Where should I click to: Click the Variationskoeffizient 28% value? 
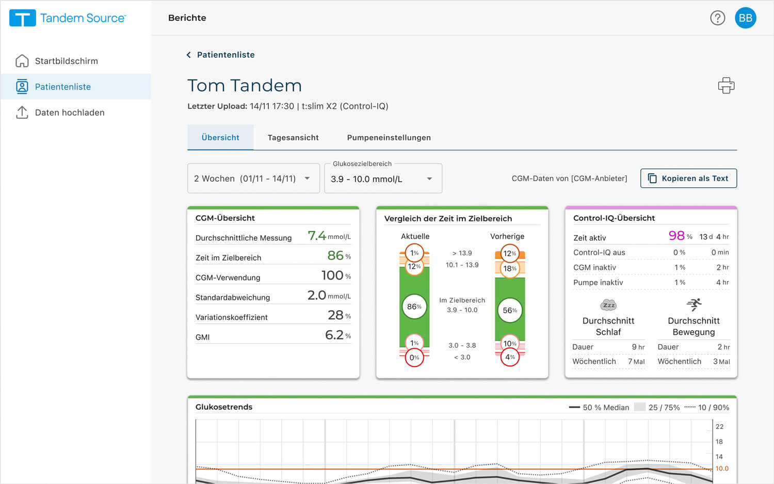[x=339, y=315]
